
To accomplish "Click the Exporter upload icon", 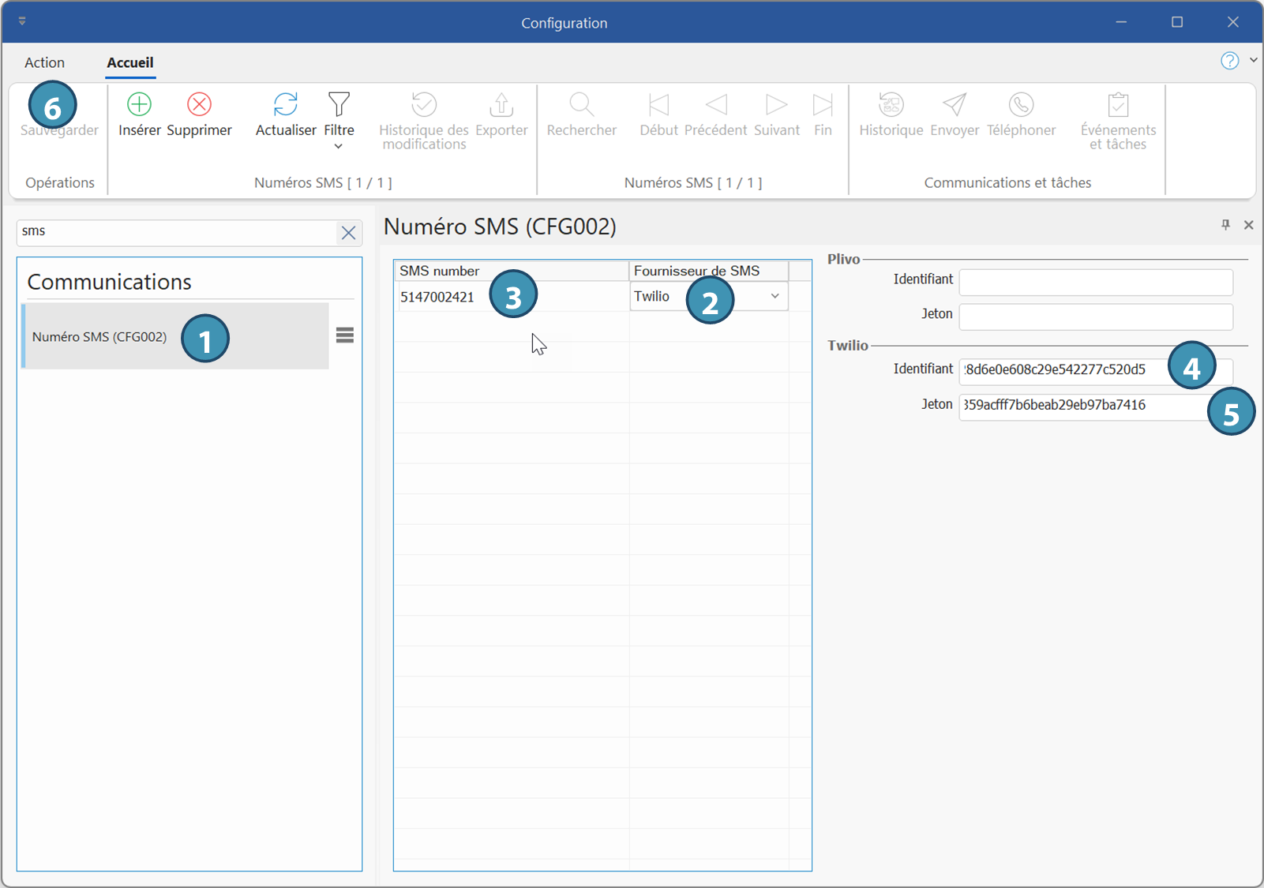I will [x=501, y=105].
